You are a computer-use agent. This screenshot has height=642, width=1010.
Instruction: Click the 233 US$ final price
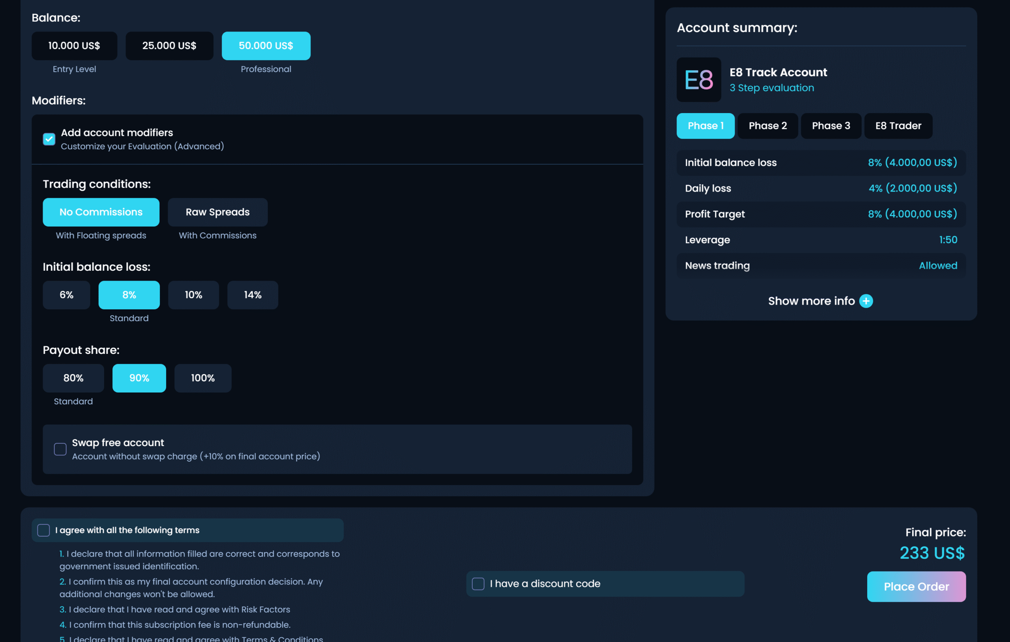tap(932, 553)
